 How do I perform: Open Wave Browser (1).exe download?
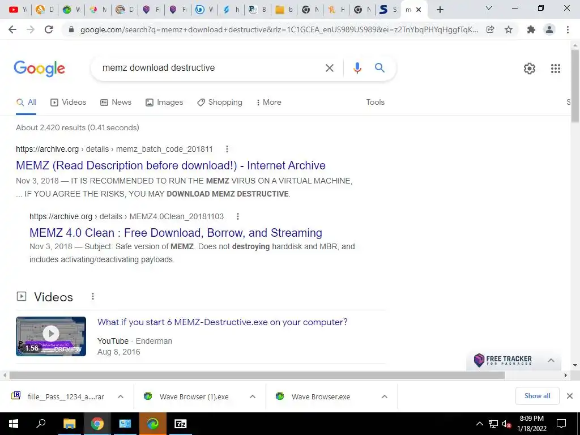pos(186,396)
